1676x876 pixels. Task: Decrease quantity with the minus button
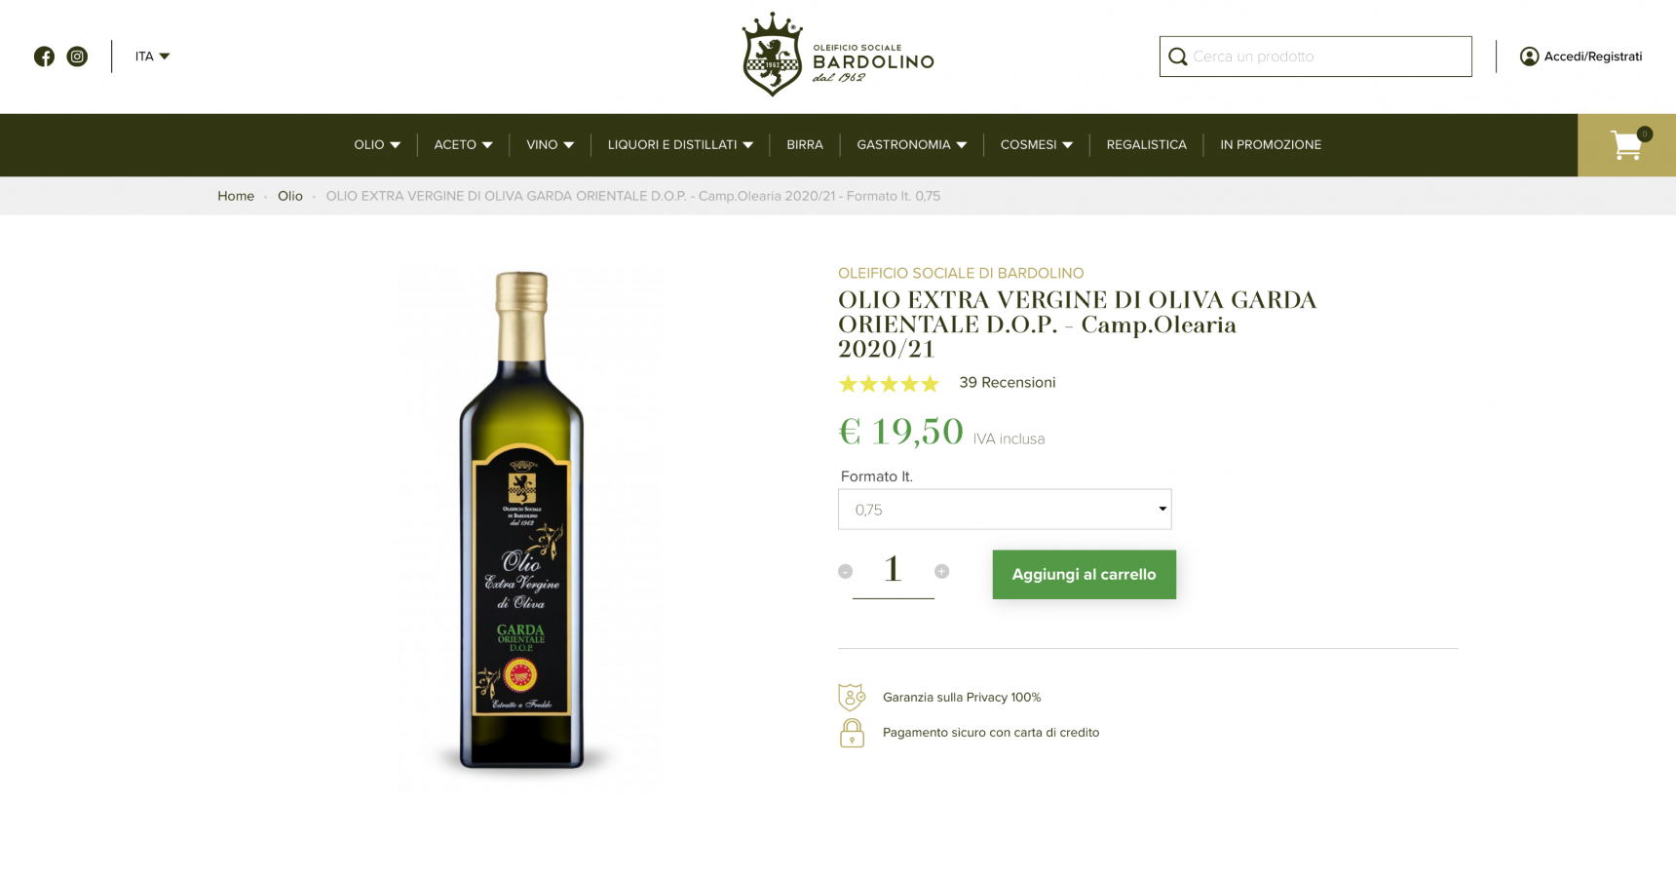pos(845,571)
